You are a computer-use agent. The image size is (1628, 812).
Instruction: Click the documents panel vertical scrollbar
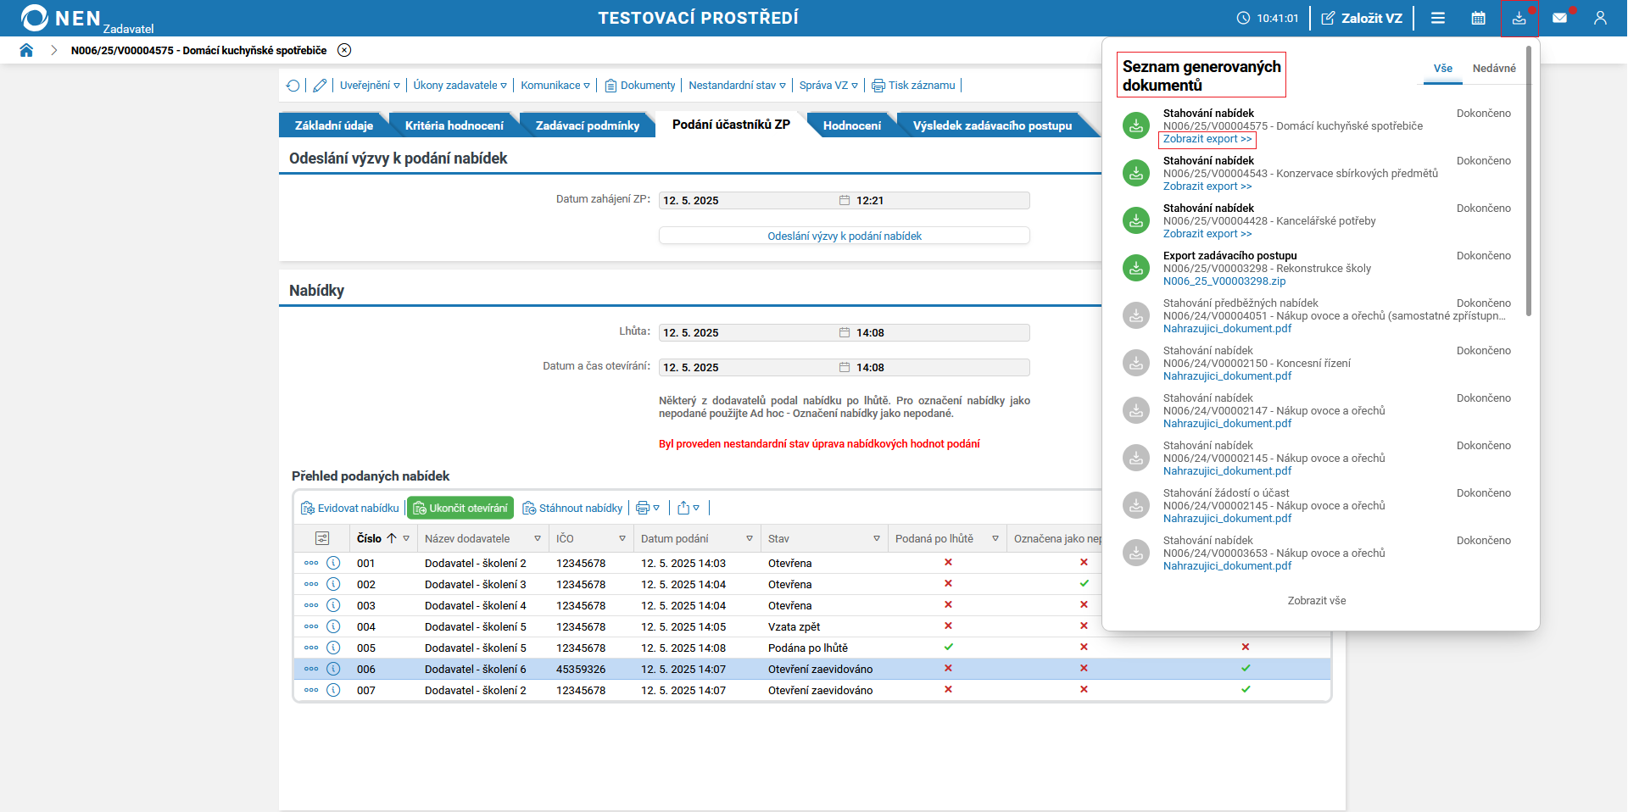pos(1529,186)
